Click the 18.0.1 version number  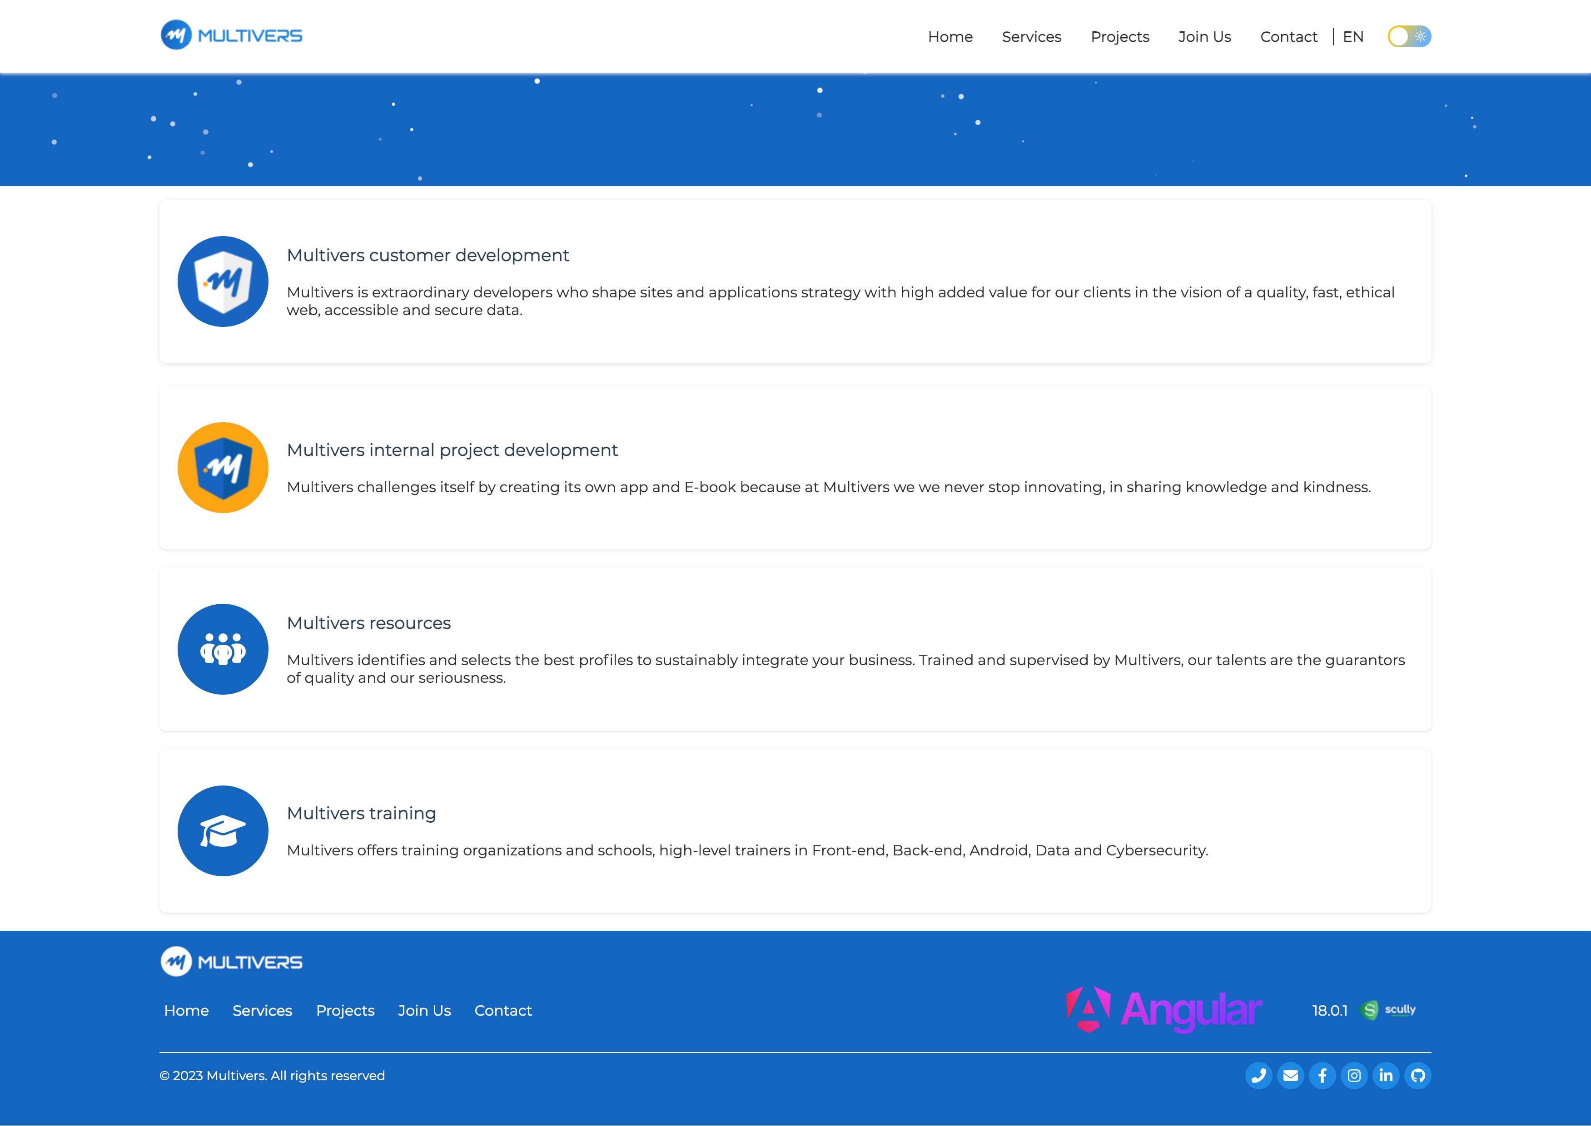click(1329, 1011)
